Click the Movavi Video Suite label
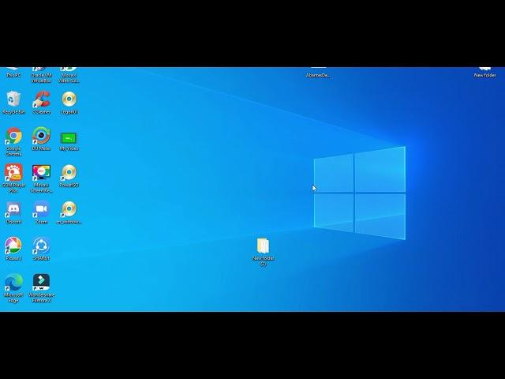505x379 pixels. click(69, 77)
